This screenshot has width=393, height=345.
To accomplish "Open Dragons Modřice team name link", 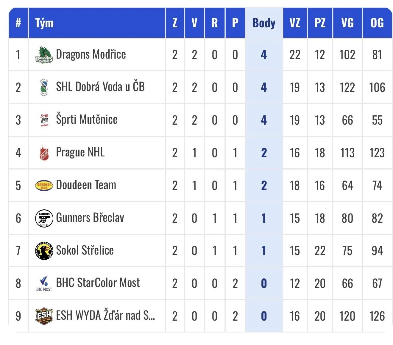I will [91, 54].
